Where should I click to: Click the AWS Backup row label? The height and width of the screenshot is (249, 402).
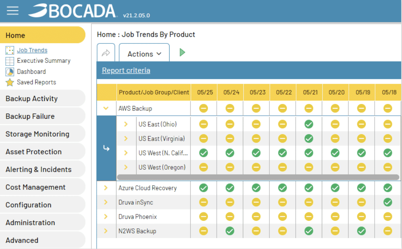[135, 108]
